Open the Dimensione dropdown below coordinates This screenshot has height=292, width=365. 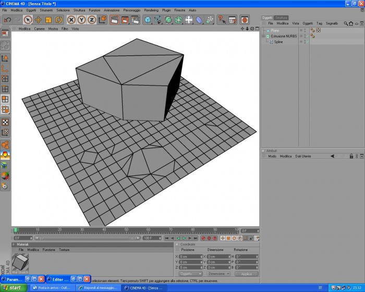[218, 274]
